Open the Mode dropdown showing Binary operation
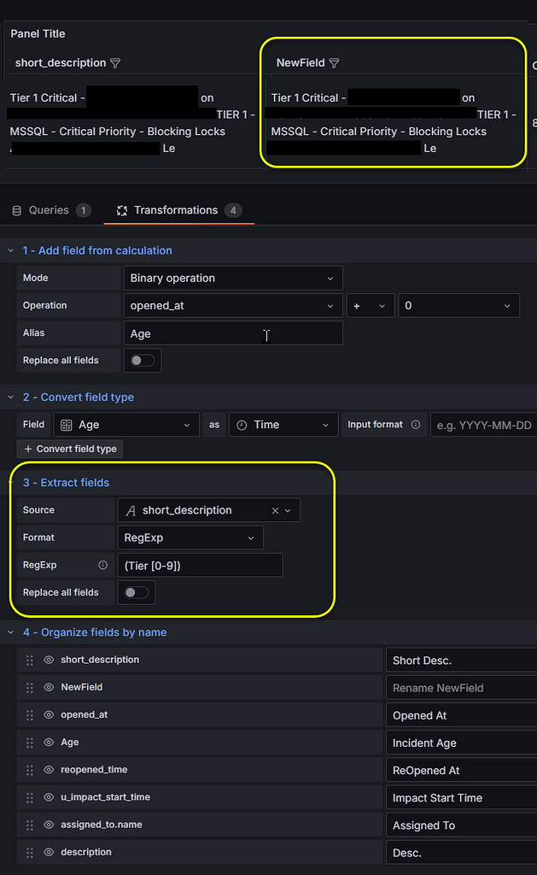The width and height of the screenshot is (537, 875). click(232, 278)
